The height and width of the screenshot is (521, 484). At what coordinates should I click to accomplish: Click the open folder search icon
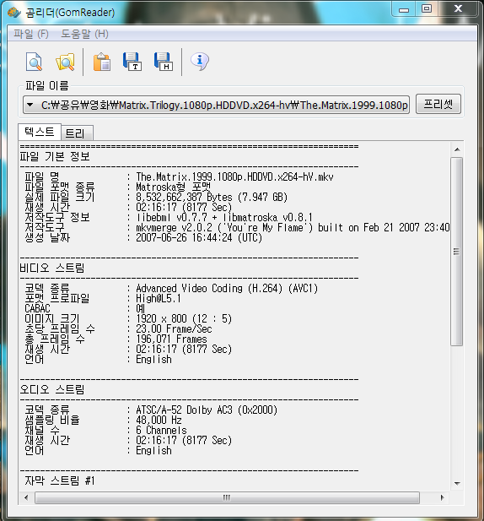tap(65, 62)
